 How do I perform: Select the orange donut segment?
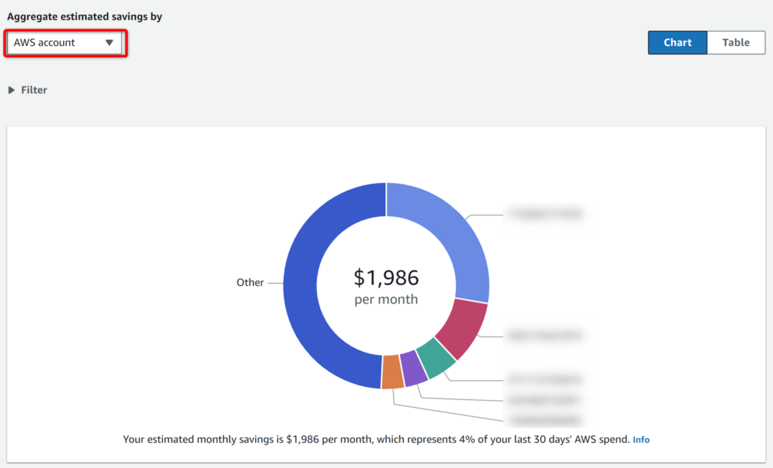(x=392, y=372)
